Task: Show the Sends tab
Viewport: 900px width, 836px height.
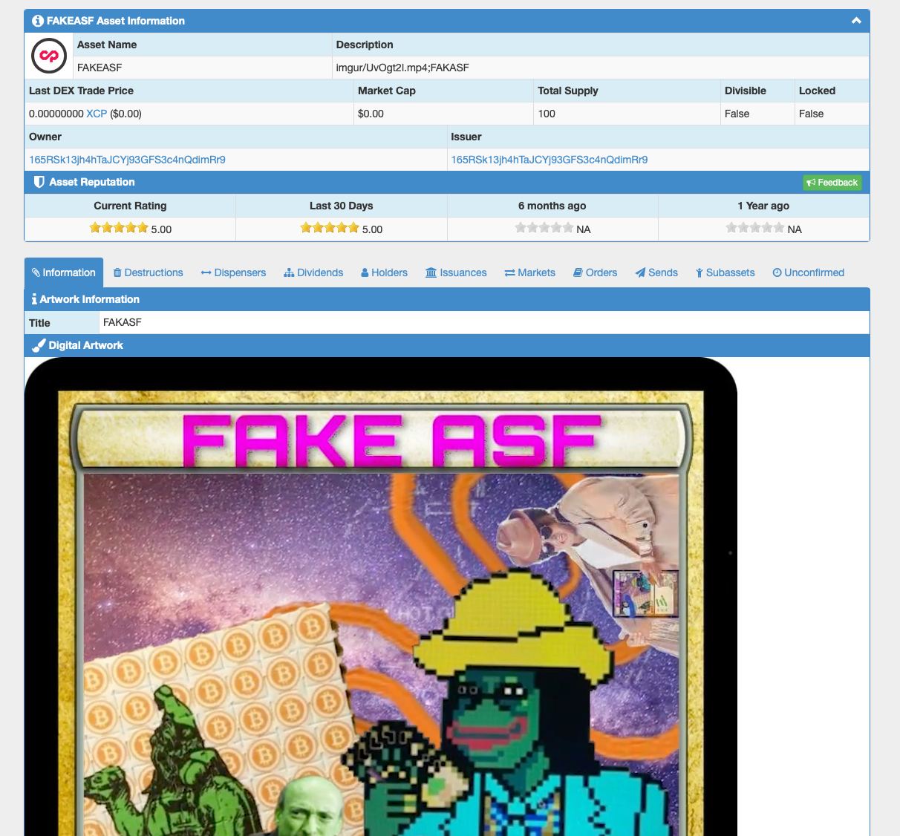Action: click(x=656, y=272)
